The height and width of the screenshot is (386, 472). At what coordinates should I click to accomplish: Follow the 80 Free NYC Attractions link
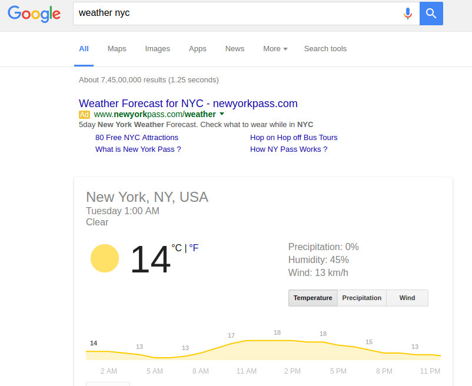click(x=137, y=137)
